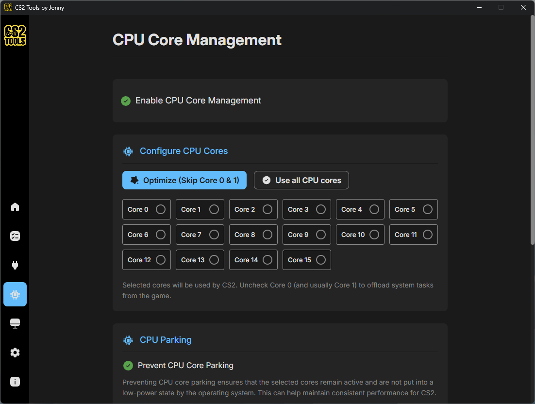Select the display settings sidebar icon

pos(15,323)
